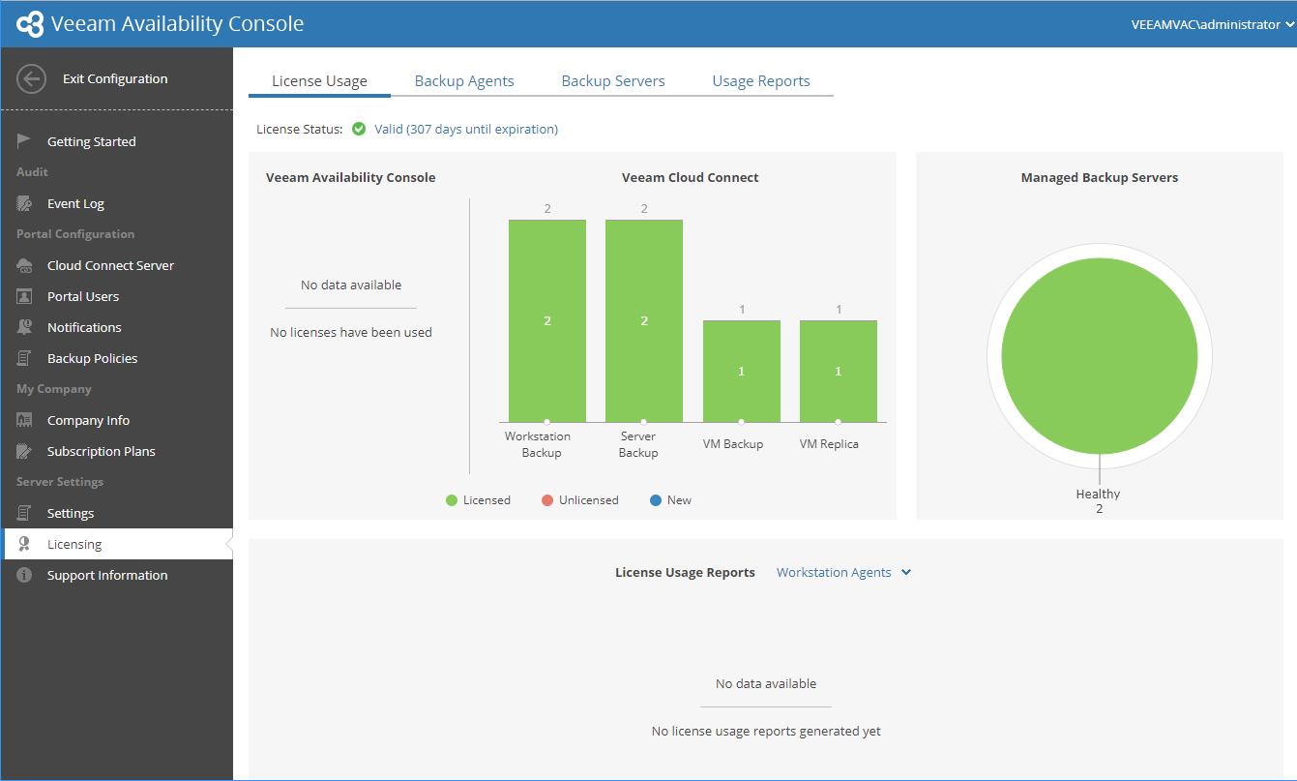Click the Valid license status link
1297x781 pixels.
tap(466, 129)
